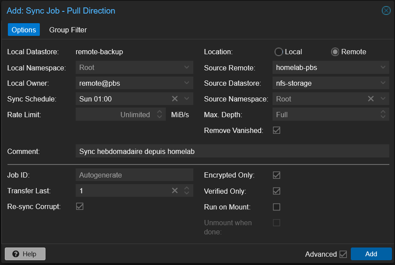Clear Source Namespace with the X icon
The height and width of the screenshot is (265, 395).
point(371,99)
